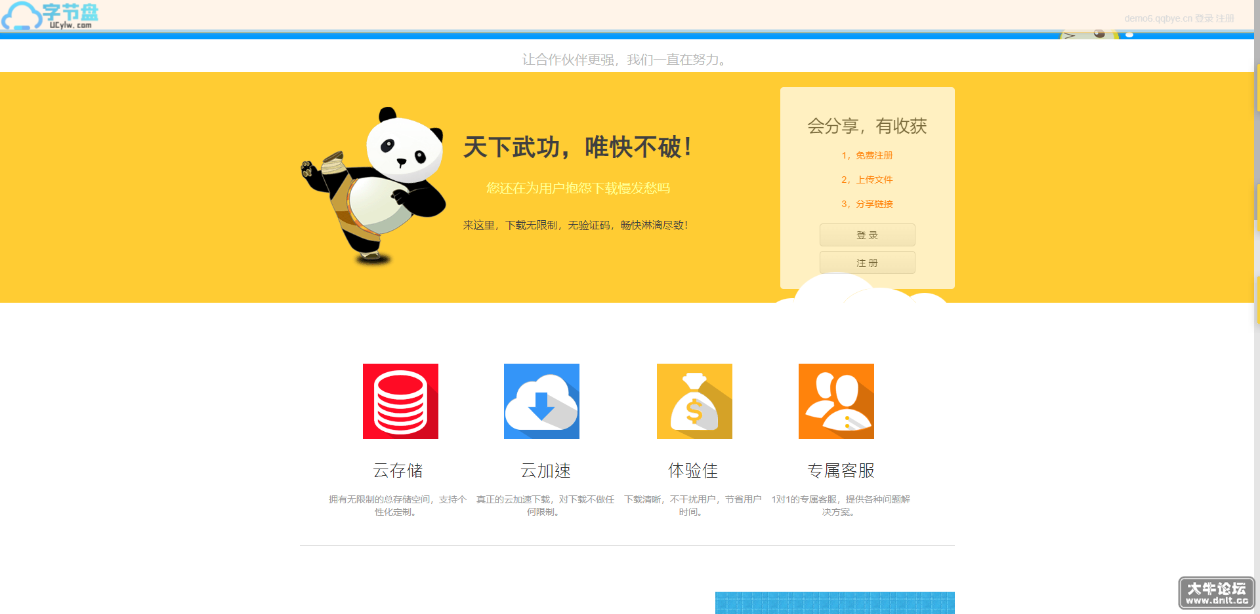Image resolution: width=1260 pixels, height=614 pixels.
Task: Click the slogan 让合作伙伴更强，我们一直在努力。
Action: coord(624,60)
